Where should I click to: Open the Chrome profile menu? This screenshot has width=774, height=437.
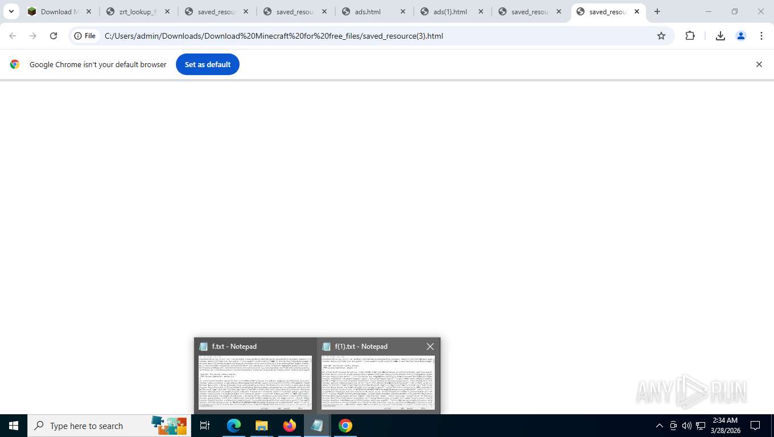(741, 36)
